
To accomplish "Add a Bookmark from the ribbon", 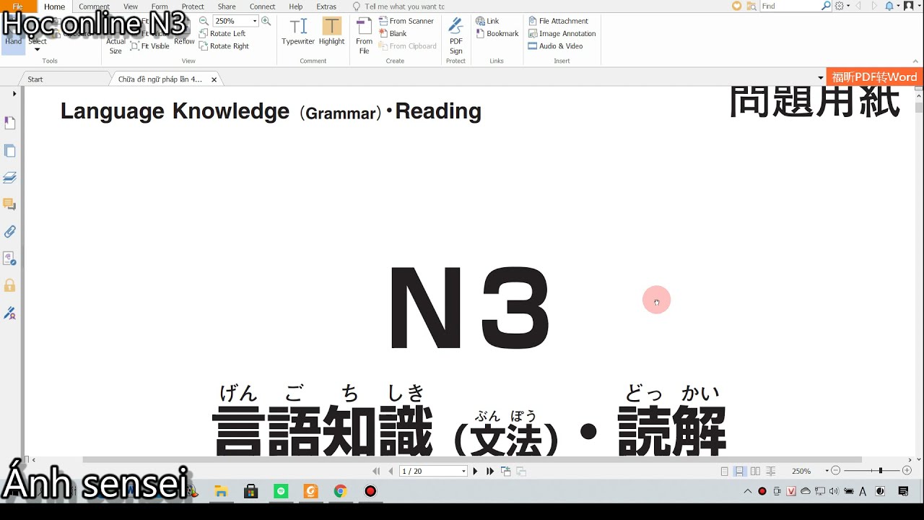I will pos(497,33).
